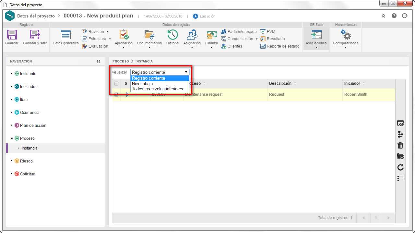Viewport: 415px width, 233px height.
Task: Toggle the select-all checkbox in table header
Action: (x=116, y=83)
